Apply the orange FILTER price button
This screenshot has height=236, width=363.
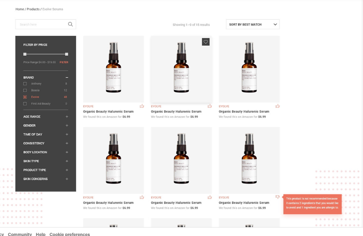(x=64, y=62)
